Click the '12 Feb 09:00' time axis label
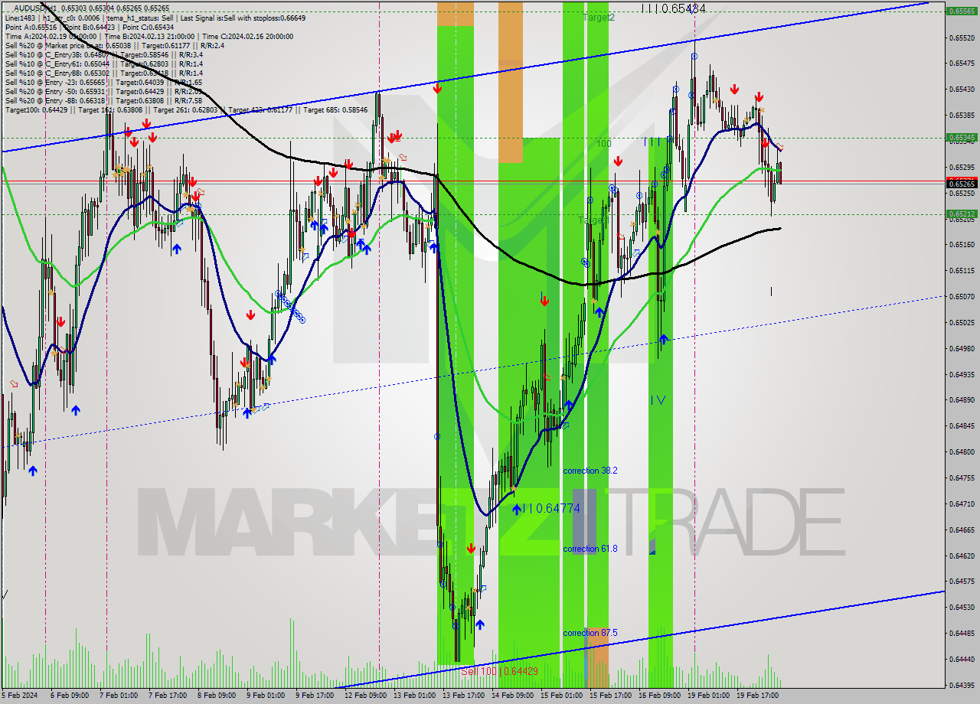Viewport: 980px width, 704px height. pyautogui.click(x=365, y=696)
